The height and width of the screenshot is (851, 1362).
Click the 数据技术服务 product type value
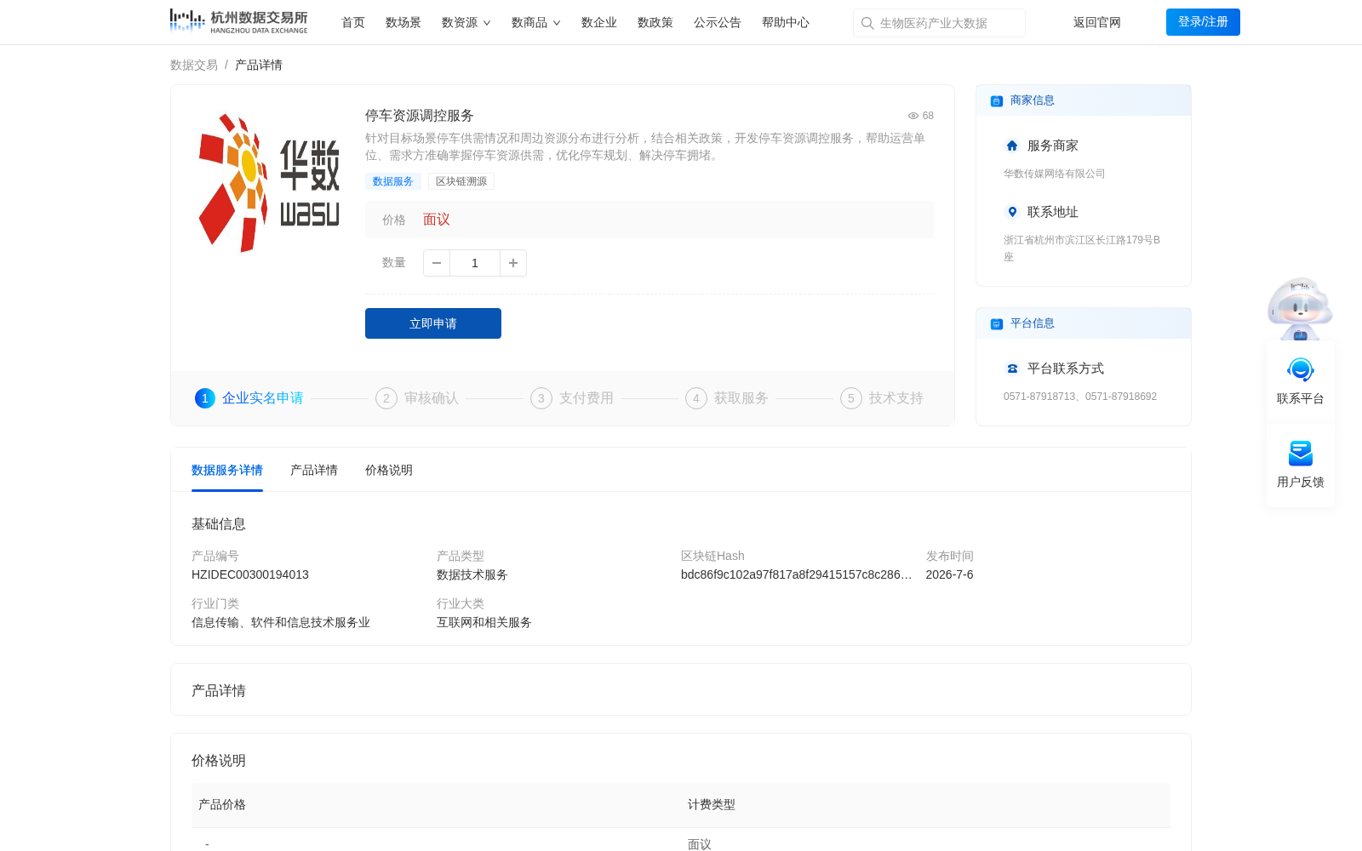(472, 575)
